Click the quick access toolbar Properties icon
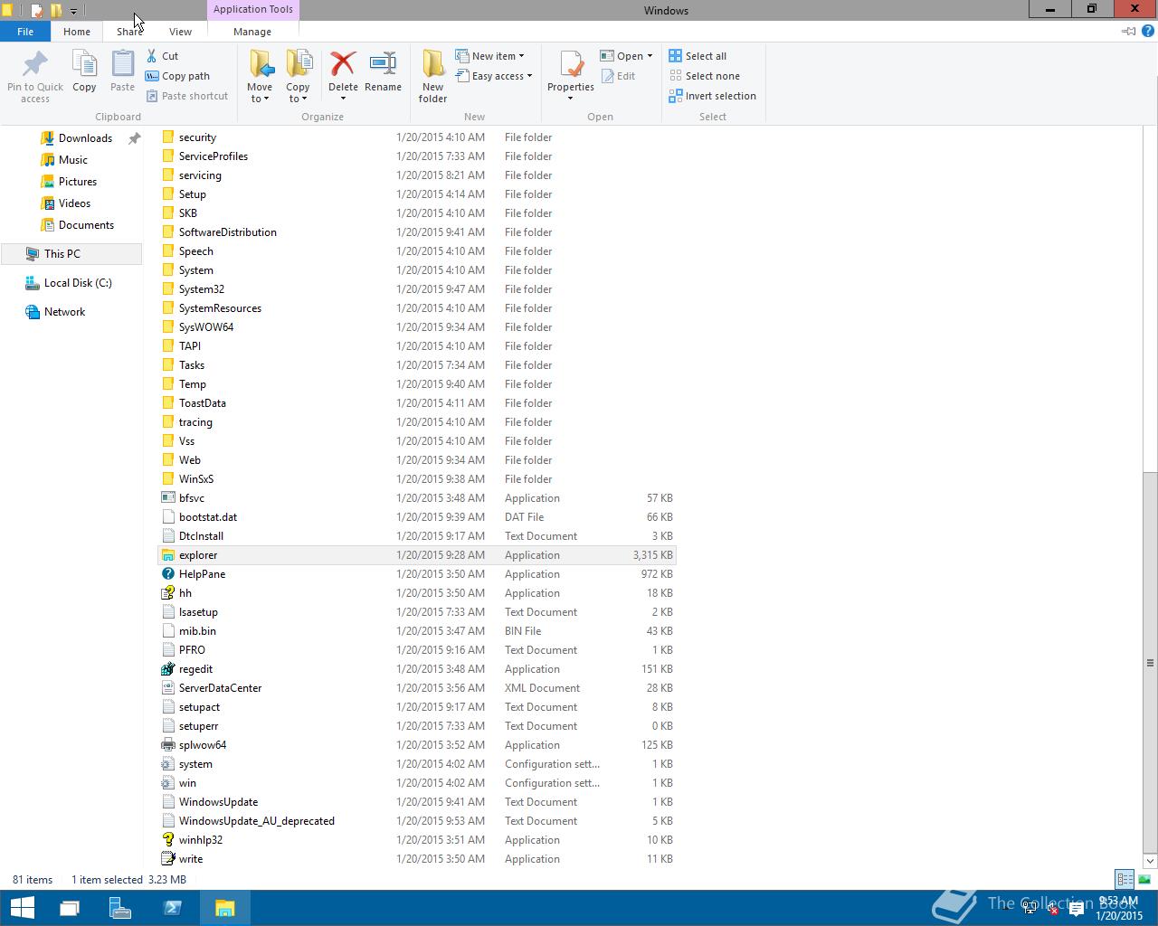1158x926 pixels. pyautogui.click(x=36, y=11)
